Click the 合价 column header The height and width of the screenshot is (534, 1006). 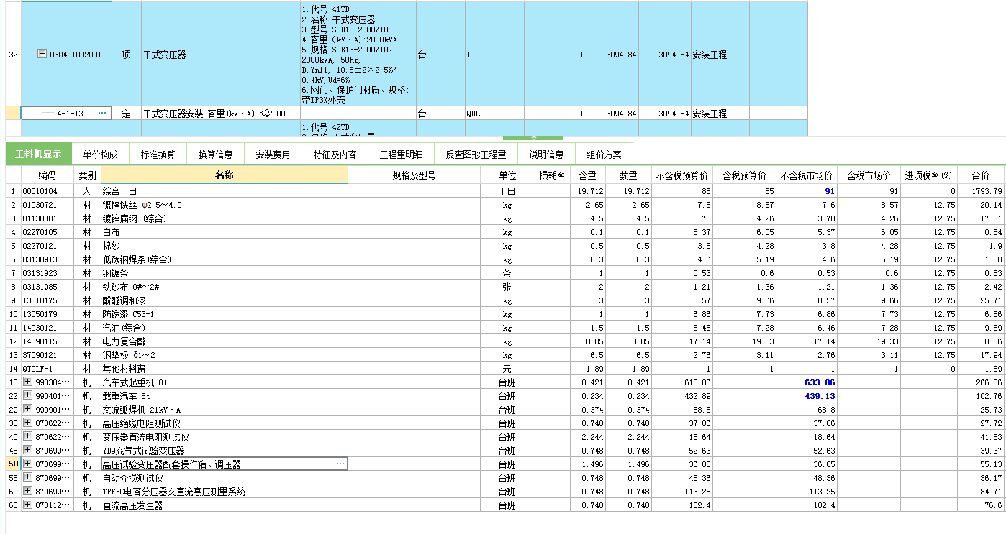980,175
